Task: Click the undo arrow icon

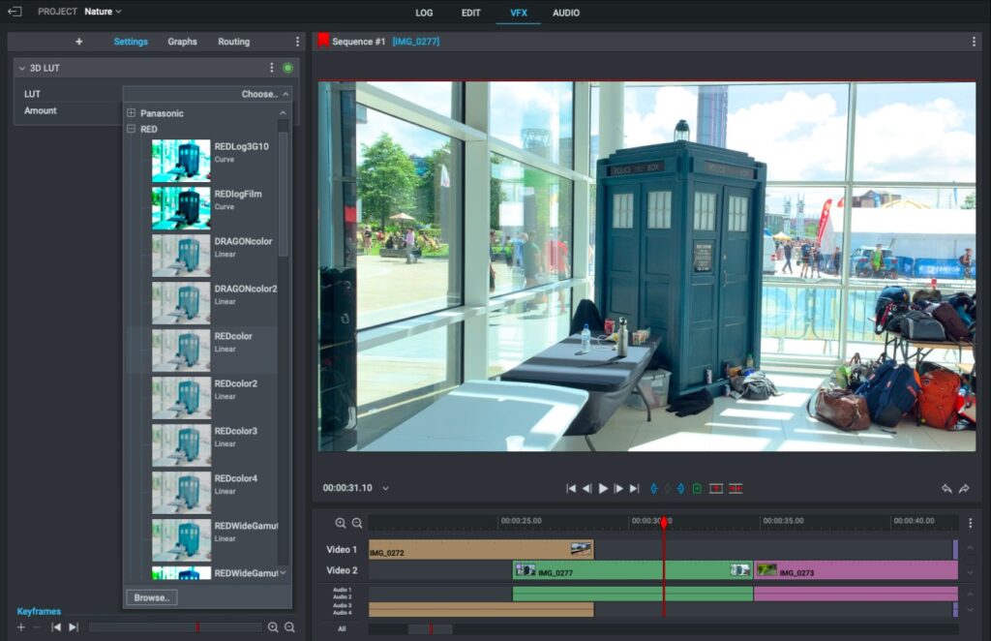Action: point(946,489)
